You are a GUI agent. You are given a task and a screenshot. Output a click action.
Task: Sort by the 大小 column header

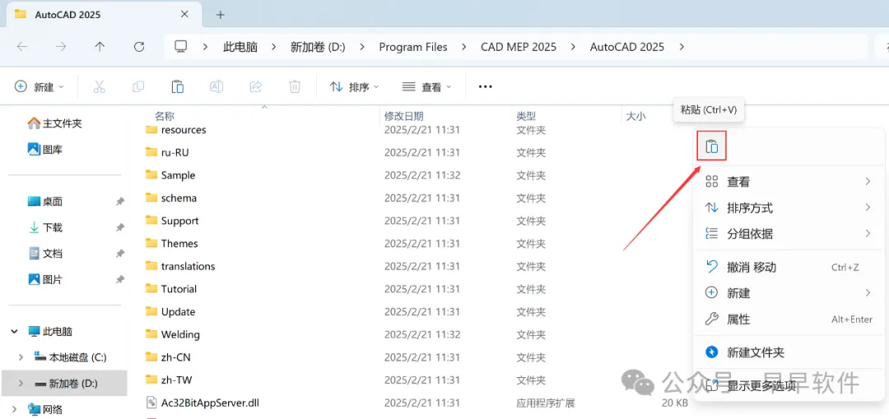pyautogui.click(x=635, y=117)
